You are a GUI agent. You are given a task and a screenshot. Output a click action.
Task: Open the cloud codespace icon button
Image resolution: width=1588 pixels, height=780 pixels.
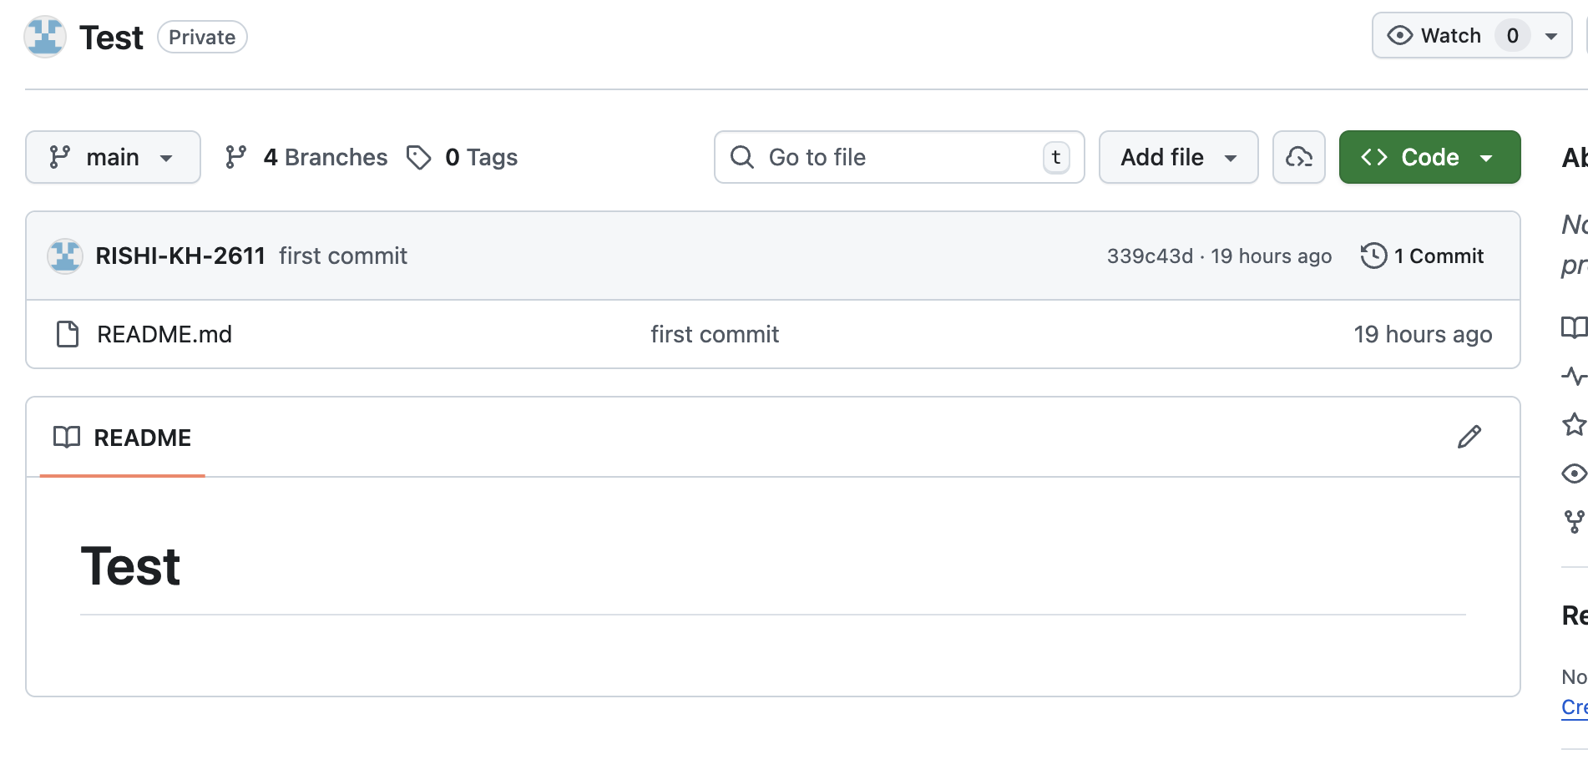pos(1298,157)
